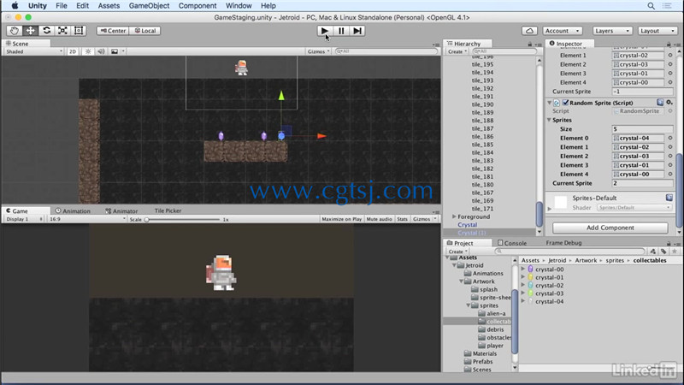Viewport: 684px width, 385px height.
Task: Click the Sprites Size input field
Action: coord(642,129)
